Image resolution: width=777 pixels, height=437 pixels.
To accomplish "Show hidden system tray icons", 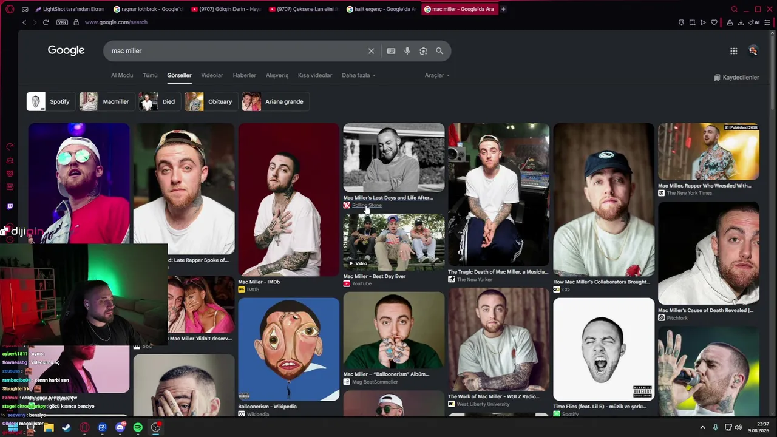I will (702, 427).
